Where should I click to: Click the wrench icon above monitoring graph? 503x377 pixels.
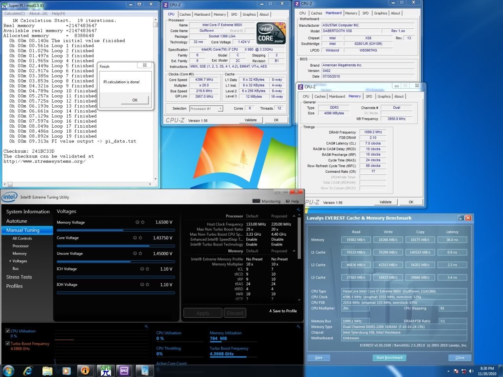(x=146, y=326)
